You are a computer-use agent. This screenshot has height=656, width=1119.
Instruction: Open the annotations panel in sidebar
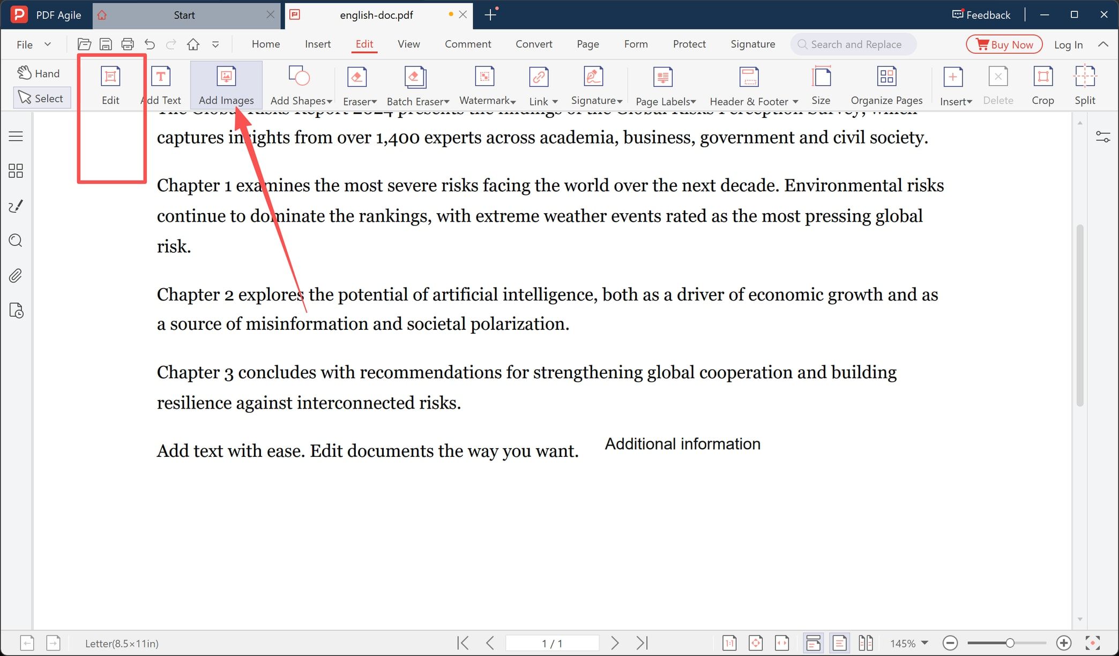point(16,206)
